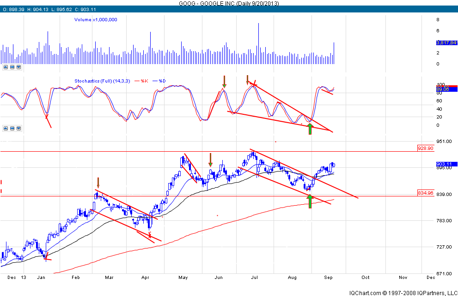Viewport: 458px width, 296px height.
Task: Select the %K legend entry in Stochastics
Action: [144, 81]
